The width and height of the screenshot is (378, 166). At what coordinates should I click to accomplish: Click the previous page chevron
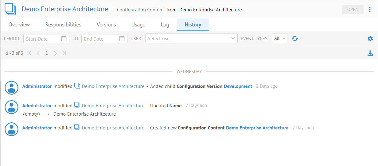pos(38,53)
